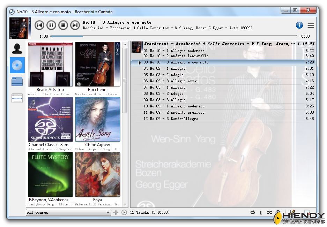Viewport: 327px width, 227px height.
Task: Open the blue info icon
Action: (x=299, y=25)
